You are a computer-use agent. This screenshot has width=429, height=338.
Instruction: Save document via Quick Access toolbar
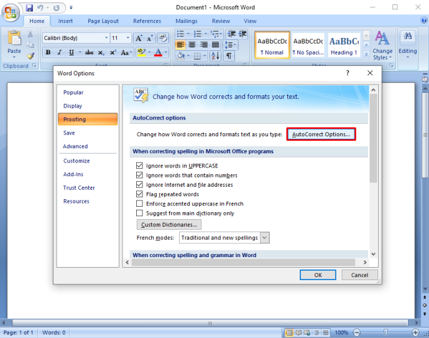pyautogui.click(x=30, y=7)
